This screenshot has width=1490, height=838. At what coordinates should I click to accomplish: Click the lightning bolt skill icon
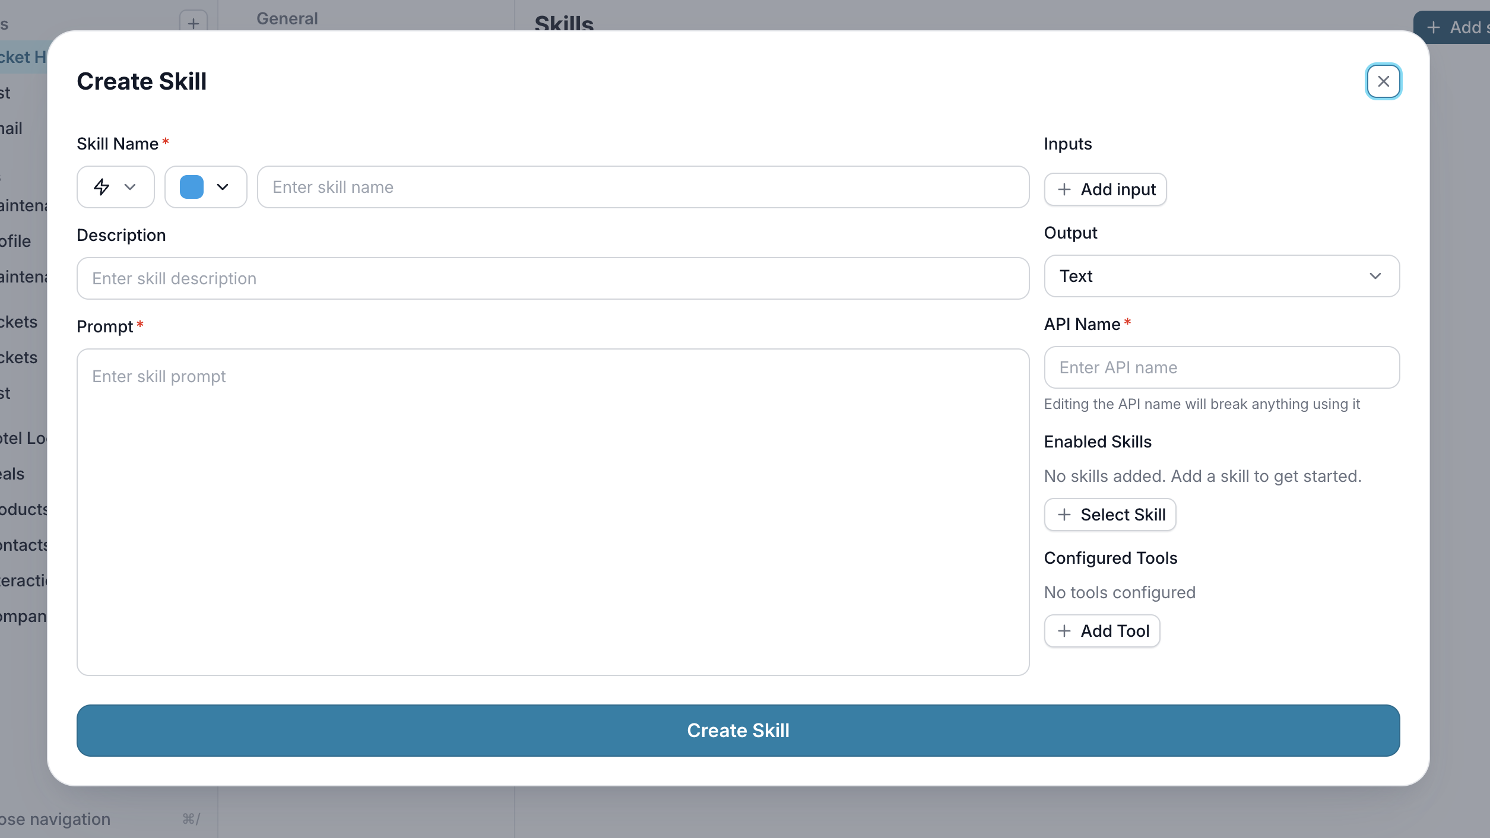[102, 187]
